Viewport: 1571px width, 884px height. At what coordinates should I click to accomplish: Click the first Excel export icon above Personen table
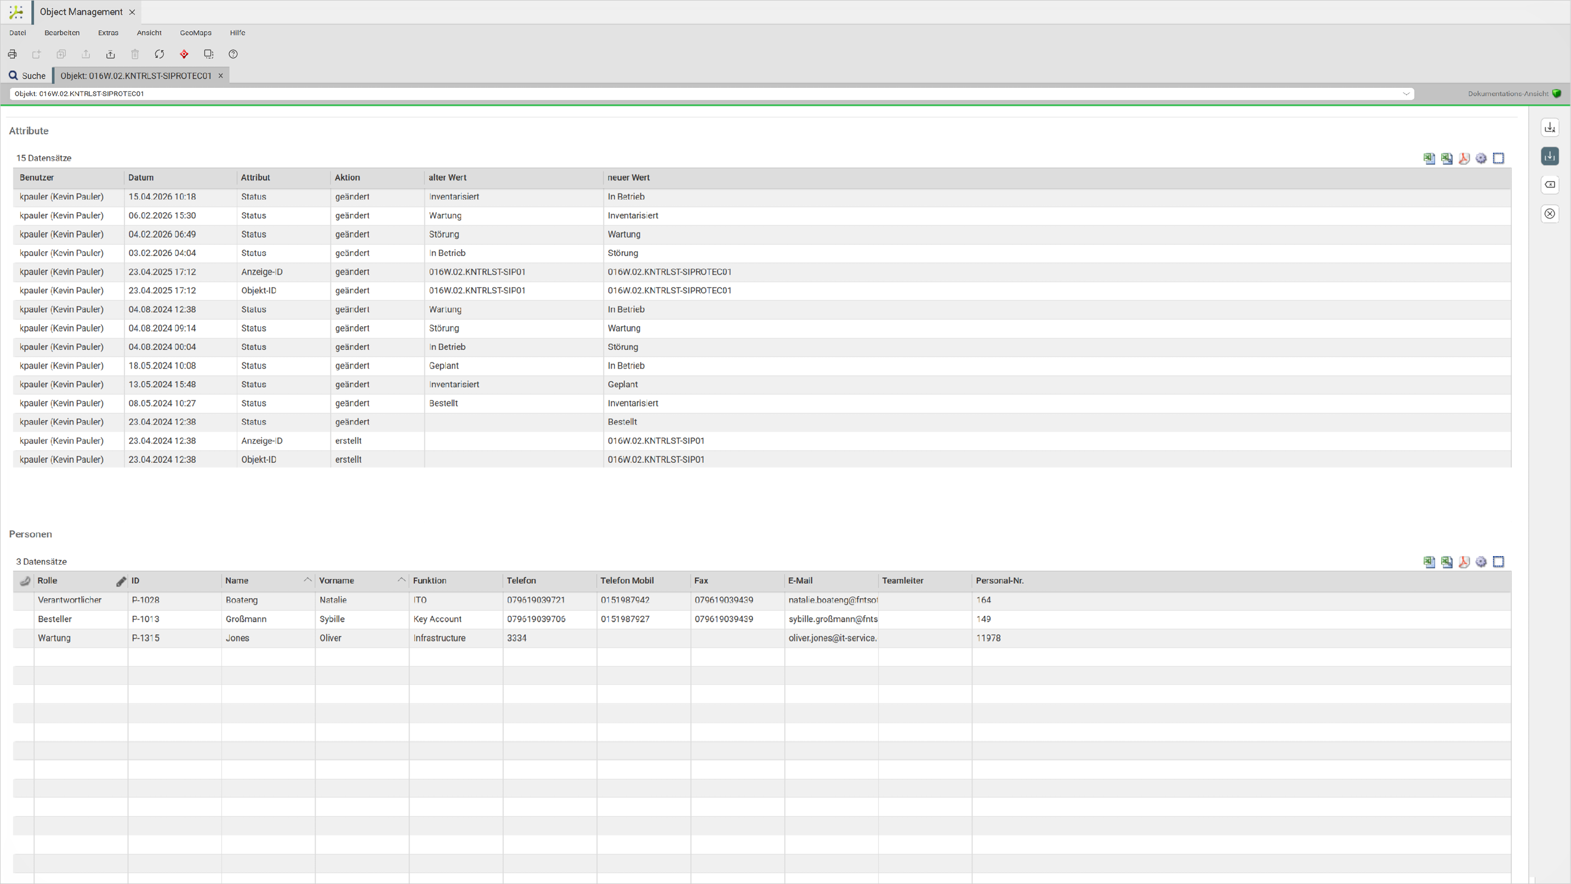pos(1429,562)
